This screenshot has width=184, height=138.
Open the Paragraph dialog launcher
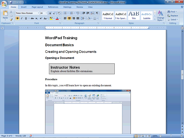click(98, 23)
